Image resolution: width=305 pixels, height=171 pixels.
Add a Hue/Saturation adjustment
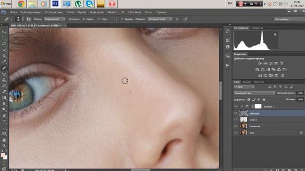257,69
